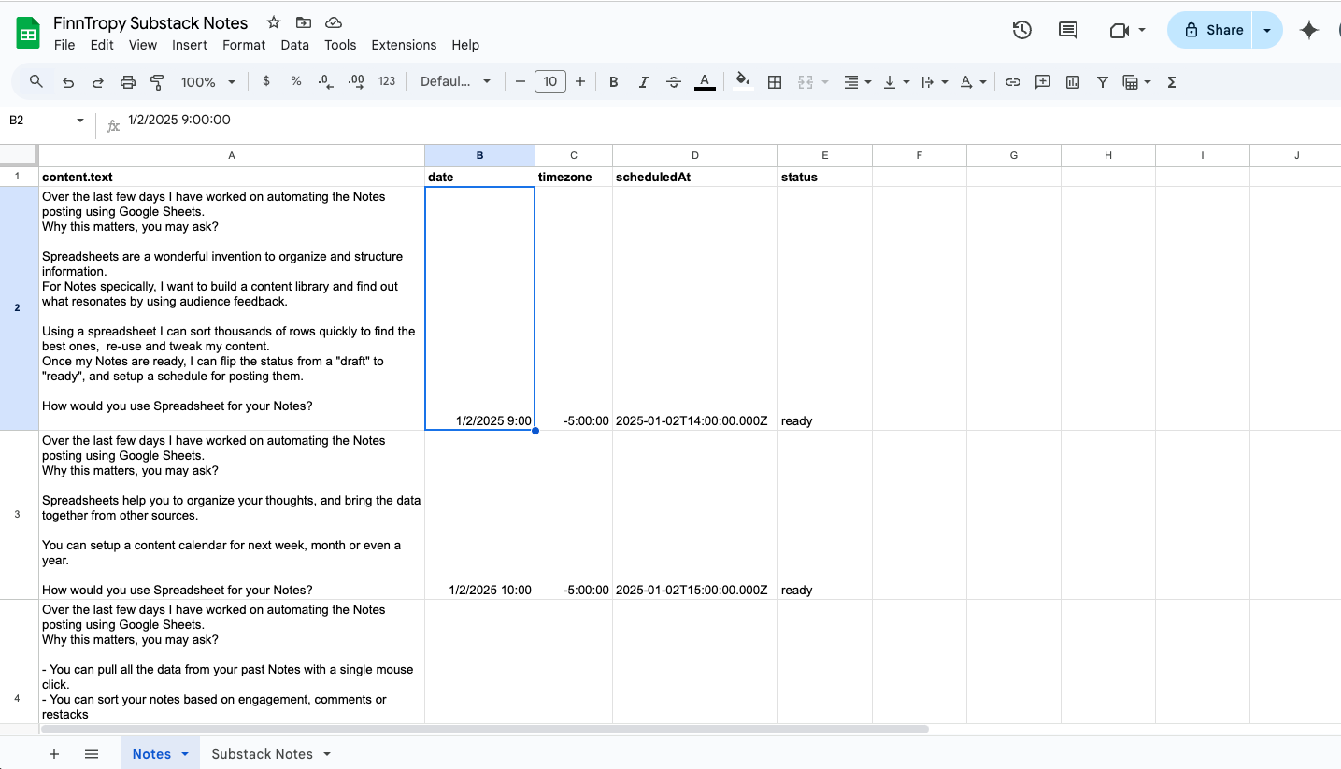Insert a link
Screen dimensions: 1341x769
pos(1013,82)
